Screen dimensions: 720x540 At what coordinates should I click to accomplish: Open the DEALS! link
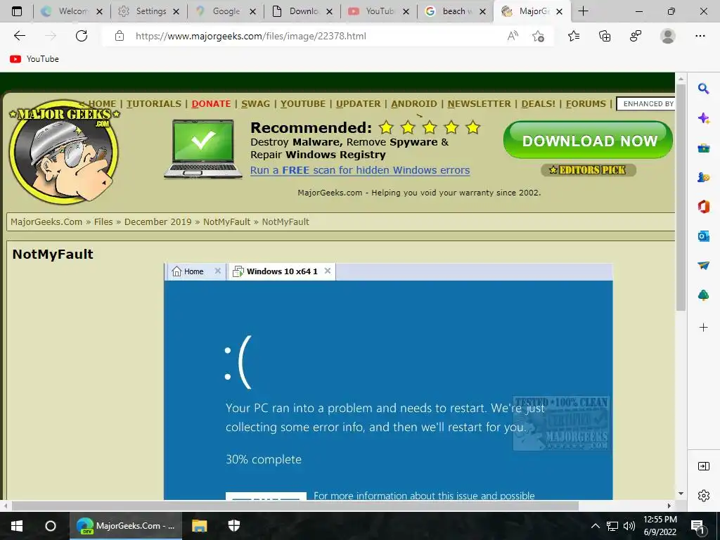pyautogui.click(x=538, y=104)
